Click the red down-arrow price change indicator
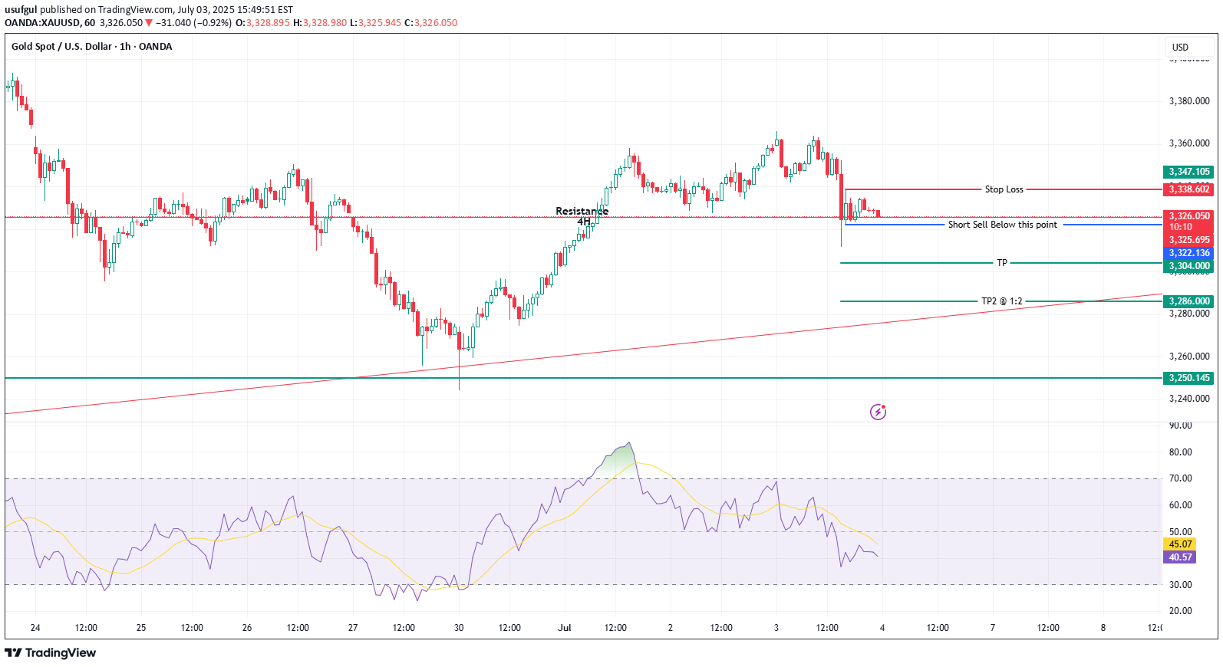This screenshot has height=667, width=1223. 149,23
